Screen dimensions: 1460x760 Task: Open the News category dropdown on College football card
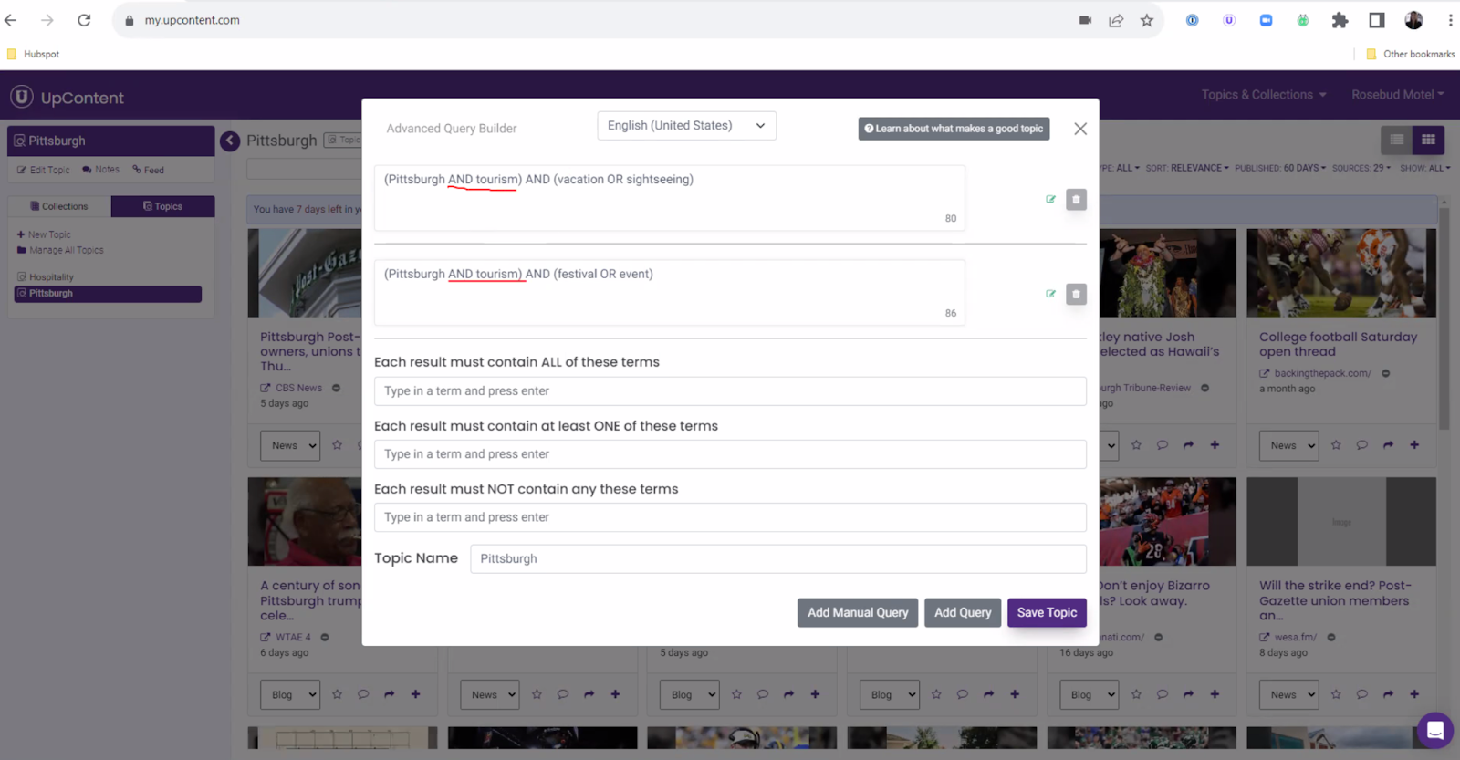point(1289,445)
